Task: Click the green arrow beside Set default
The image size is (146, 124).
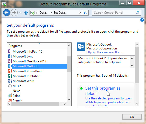Action: click(81, 88)
